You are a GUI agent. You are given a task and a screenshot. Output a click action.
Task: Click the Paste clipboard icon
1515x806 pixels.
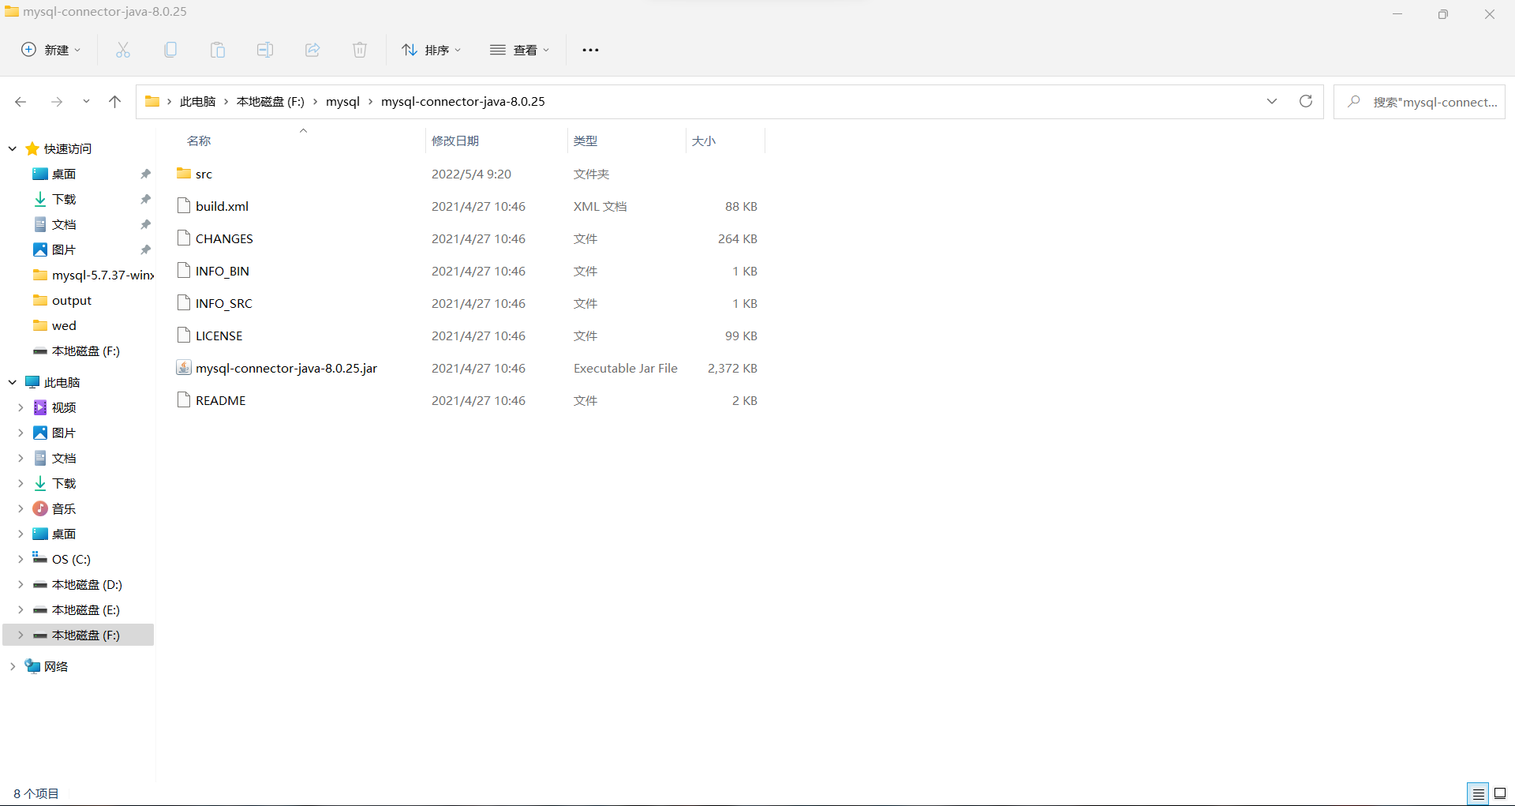(x=218, y=50)
